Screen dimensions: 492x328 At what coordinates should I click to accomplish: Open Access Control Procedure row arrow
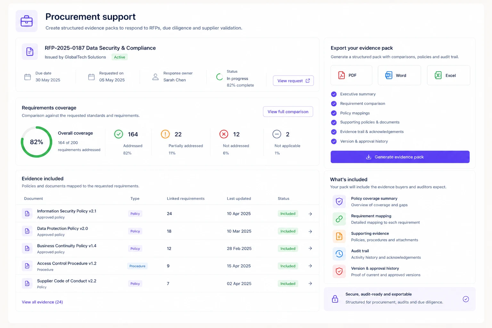310,266
